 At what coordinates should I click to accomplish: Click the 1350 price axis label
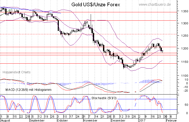tap(185, 11)
